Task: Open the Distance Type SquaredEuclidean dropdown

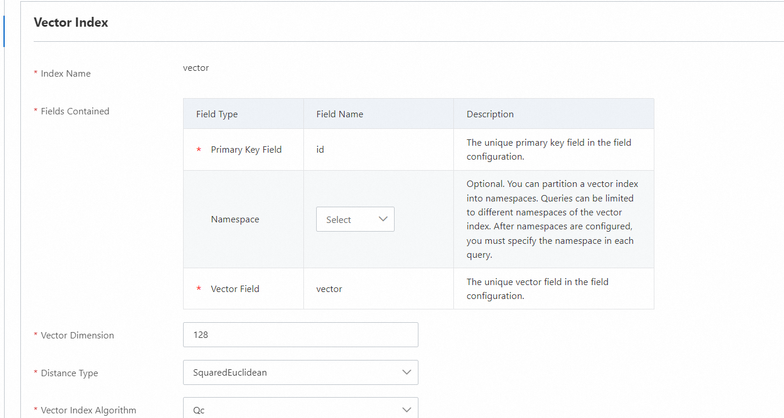Action: pyautogui.click(x=300, y=373)
